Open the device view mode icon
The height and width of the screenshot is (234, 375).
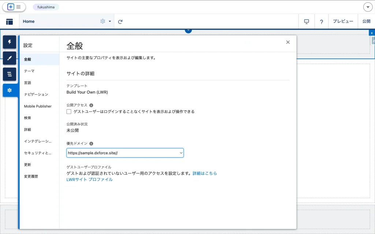point(307,22)
